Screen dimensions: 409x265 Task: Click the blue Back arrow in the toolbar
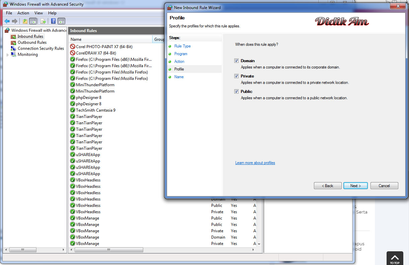[x=7, y=21]
